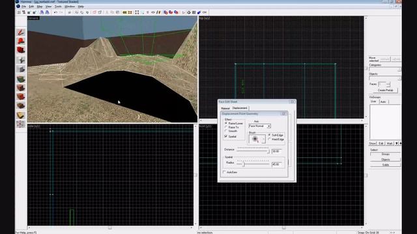The height and width of the screenshot is (234, 417).
Task: Select Apply Current Texture tool
Action: [x=21, y=88]
